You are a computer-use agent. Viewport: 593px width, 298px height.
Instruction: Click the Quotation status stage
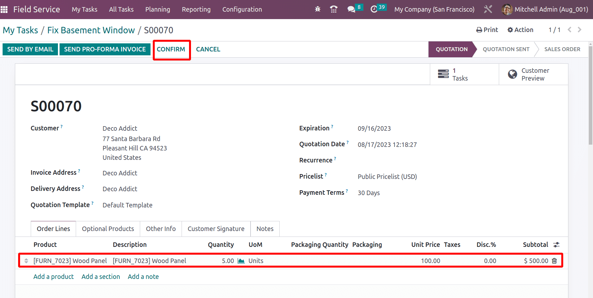(452, 49)
